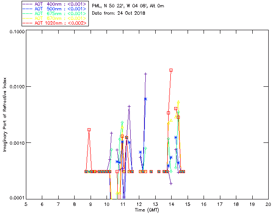Viewport: 276px width, 221px height.
Task: Click the 0.1000 y-axis label
Action: click(17, 32)
